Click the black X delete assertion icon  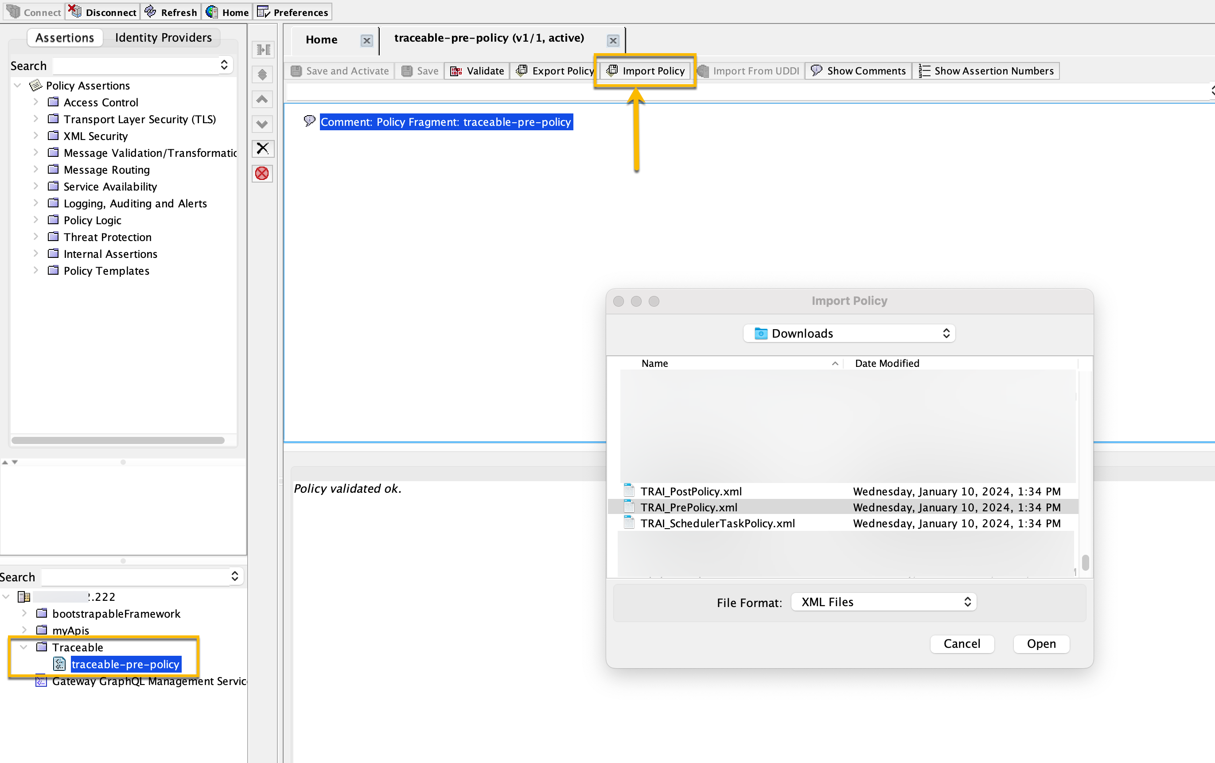click(x=262, y=149)
